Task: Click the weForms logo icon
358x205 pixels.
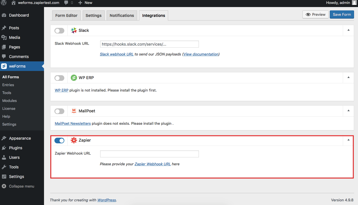Action: 4,66
